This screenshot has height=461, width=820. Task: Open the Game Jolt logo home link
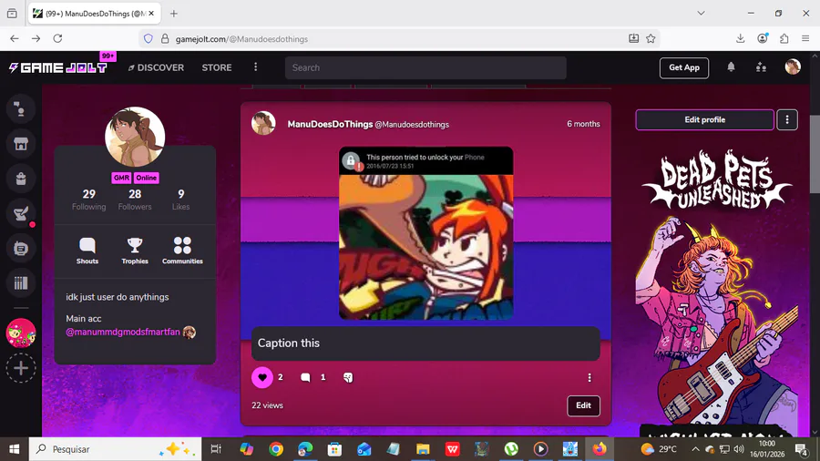tap(58, 67)
